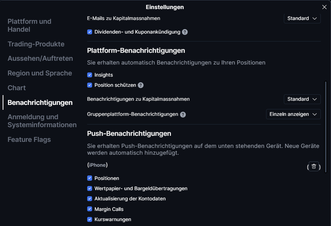Toggle Aktualisierung der Kontodaten checkbox
This screenshot has height=226, width=331.
point(90,198)
